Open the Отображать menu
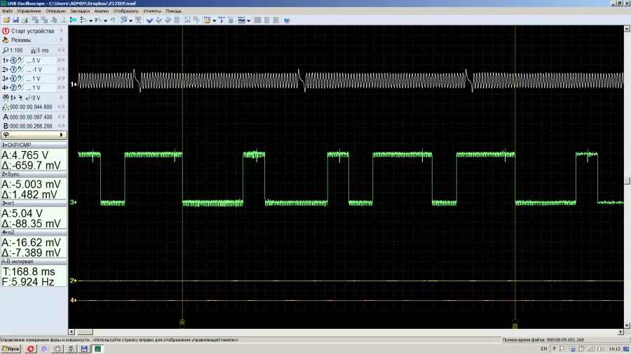 (125, 10)
